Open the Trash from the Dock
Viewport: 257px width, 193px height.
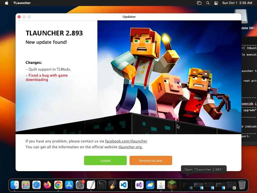tap(242, 185)
